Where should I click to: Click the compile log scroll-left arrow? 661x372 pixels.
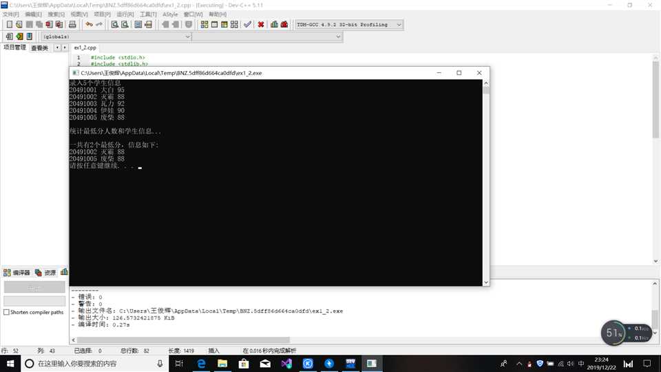click(74, 340)
